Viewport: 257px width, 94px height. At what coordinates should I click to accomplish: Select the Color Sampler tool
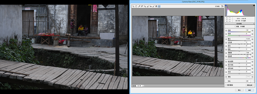pos(142,6)
